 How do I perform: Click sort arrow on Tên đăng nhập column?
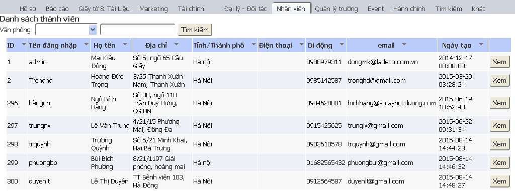point(87,44)
